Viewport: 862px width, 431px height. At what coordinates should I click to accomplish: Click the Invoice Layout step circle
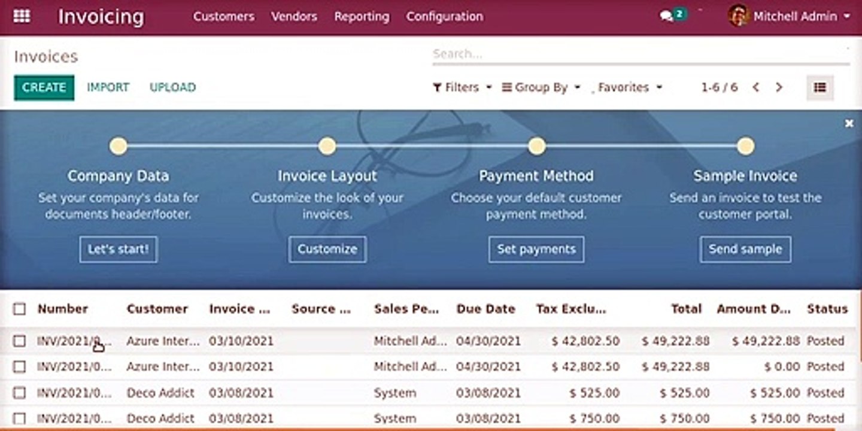327,146
